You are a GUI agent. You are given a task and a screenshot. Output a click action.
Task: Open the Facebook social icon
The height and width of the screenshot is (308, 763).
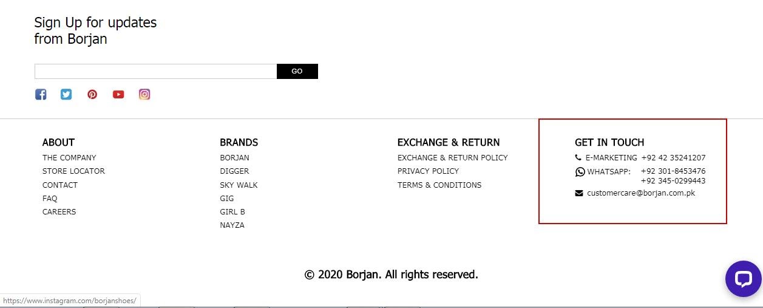tap(41, 94)
